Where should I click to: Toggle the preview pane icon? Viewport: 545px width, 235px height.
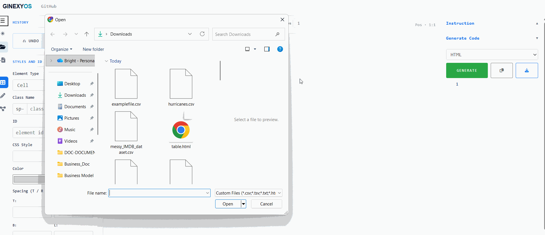[x=267, y=49]
